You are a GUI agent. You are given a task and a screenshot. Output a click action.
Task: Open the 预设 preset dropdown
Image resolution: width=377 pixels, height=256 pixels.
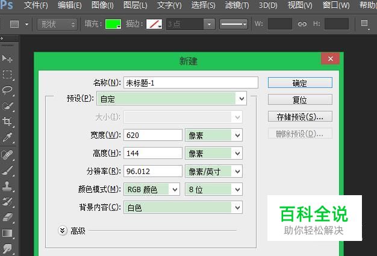(172, 99)
